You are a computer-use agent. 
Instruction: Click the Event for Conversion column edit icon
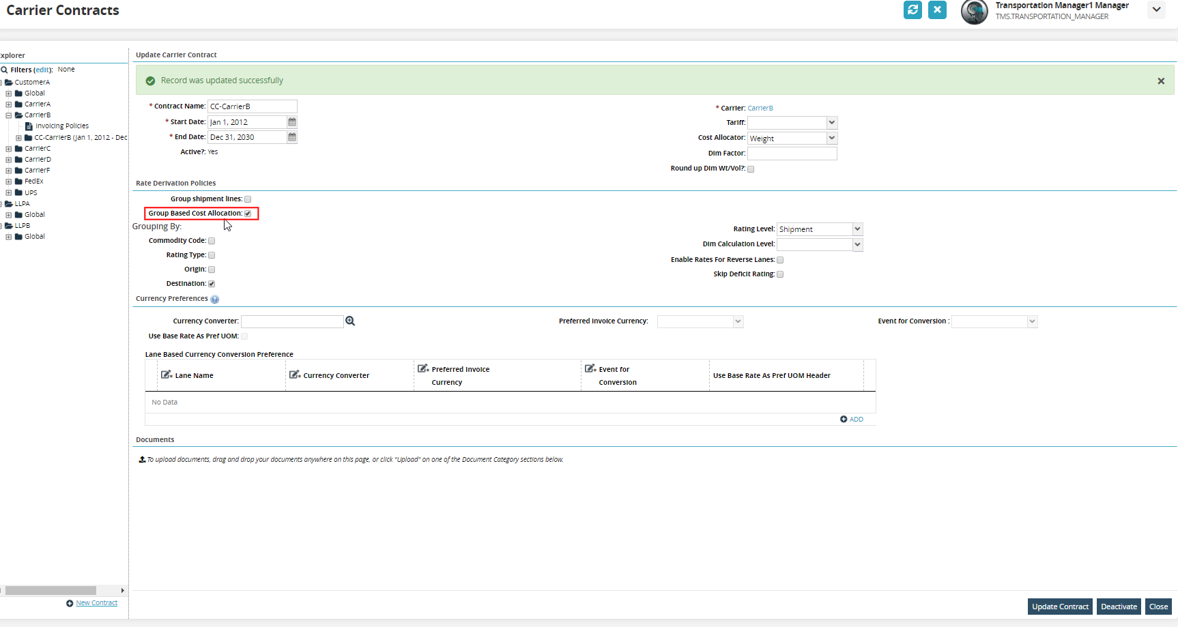[590, 368]
